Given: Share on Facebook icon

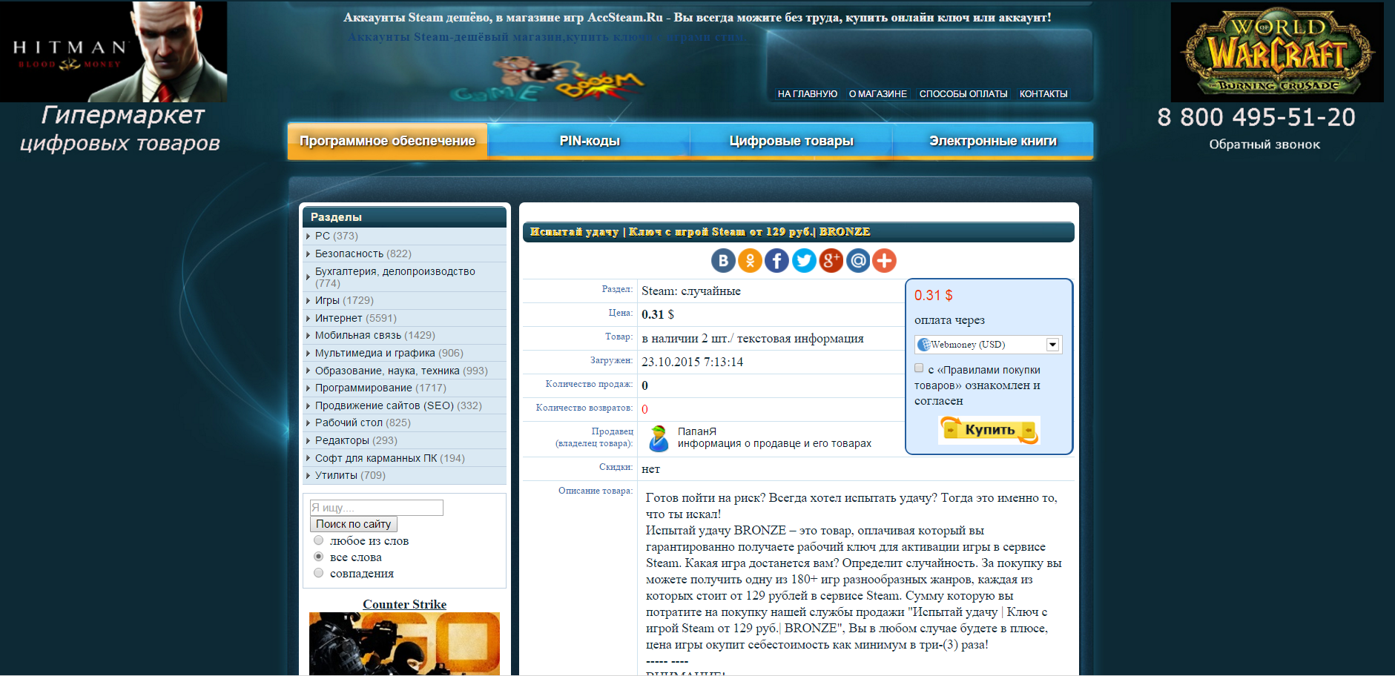Looking at the screenshot, I should point(776,260).
